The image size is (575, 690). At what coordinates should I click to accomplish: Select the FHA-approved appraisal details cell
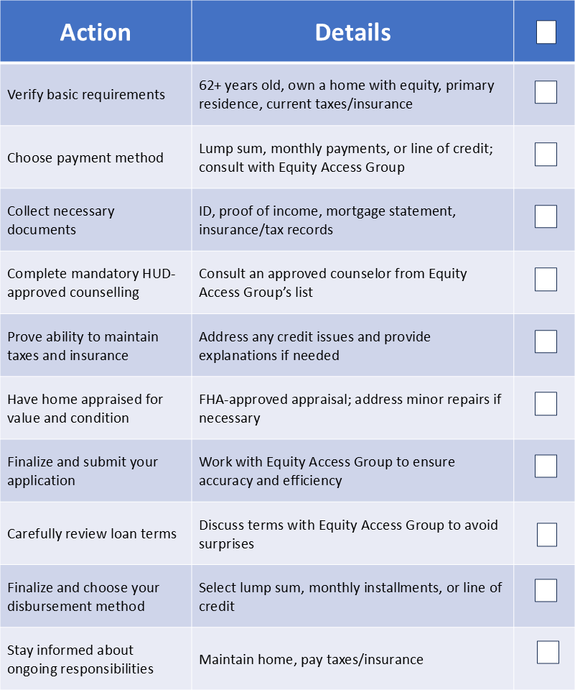350,408
